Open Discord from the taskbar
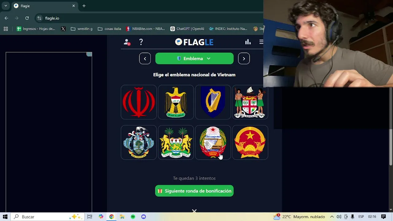 (x=143, y=217)
